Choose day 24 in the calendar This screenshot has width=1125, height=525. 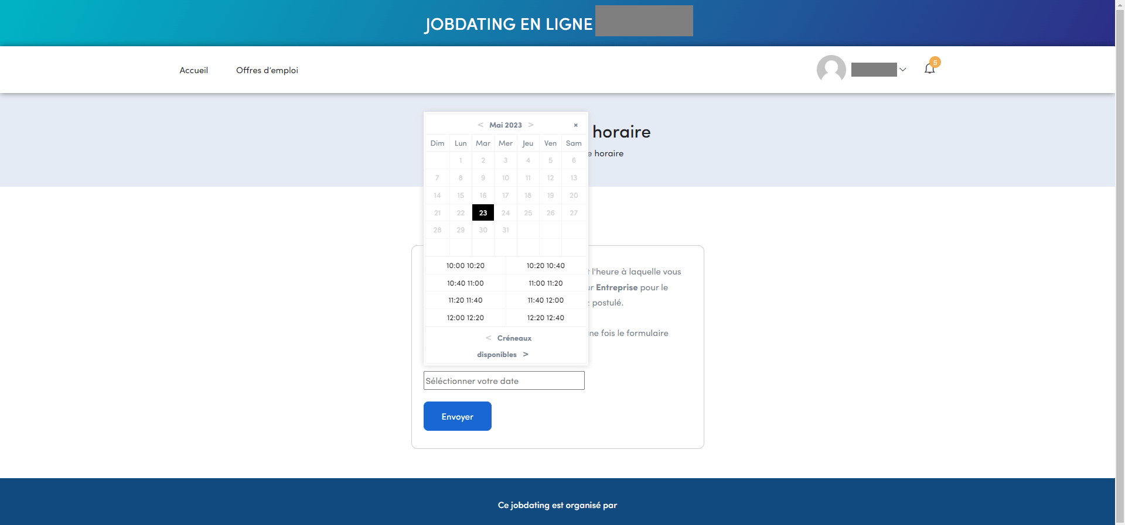(x=506, y=213)
